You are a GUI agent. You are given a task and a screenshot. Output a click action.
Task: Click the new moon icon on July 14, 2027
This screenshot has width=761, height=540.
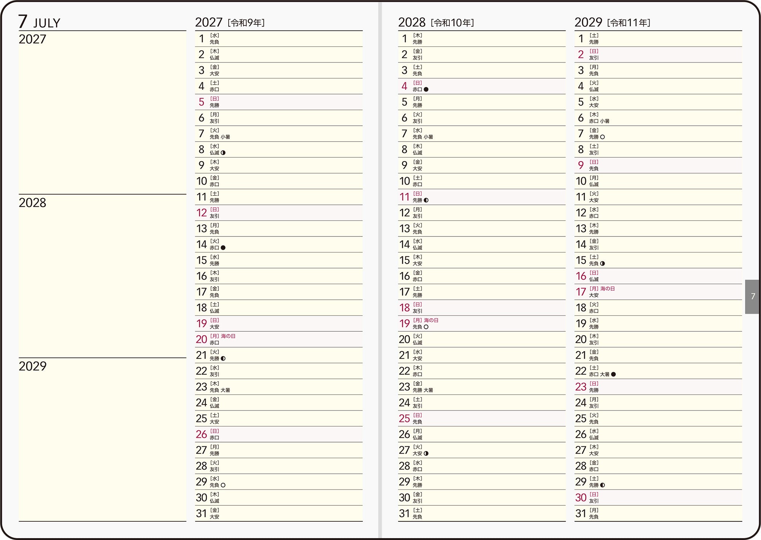pos(223,248)
